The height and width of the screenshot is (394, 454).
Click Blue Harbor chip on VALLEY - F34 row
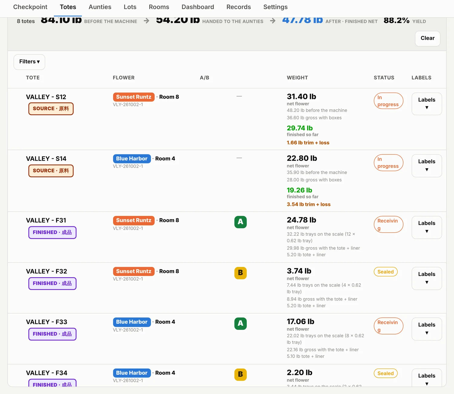pos(132,373)
